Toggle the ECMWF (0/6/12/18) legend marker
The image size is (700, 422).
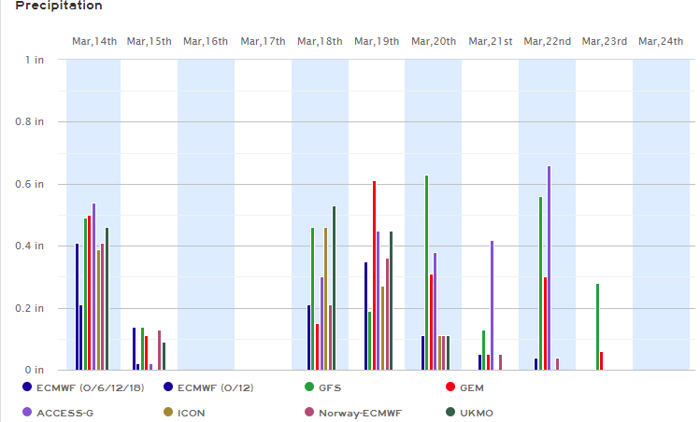[x=27, y=387]
